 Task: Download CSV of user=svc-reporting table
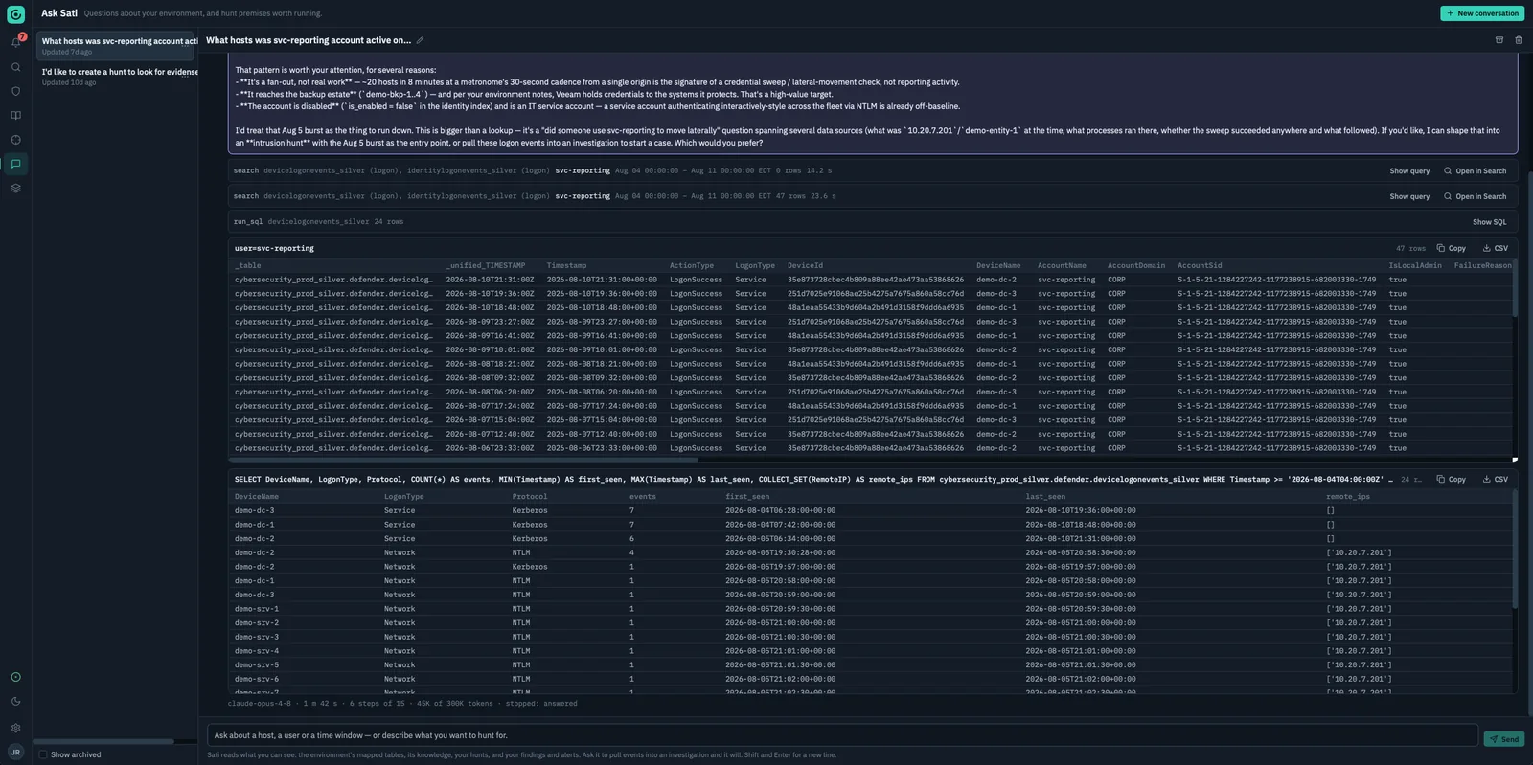[1496, 248]
